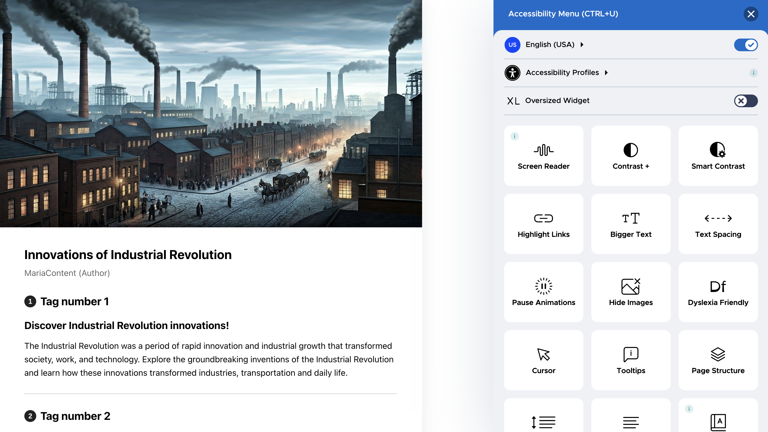The width and height of the screenshot is (768, 432).
Task: Select the Bigger Text option
Action: 631,224
